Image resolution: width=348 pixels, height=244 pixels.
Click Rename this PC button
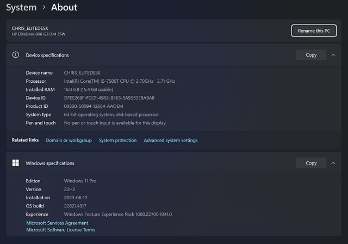[314, 30]
